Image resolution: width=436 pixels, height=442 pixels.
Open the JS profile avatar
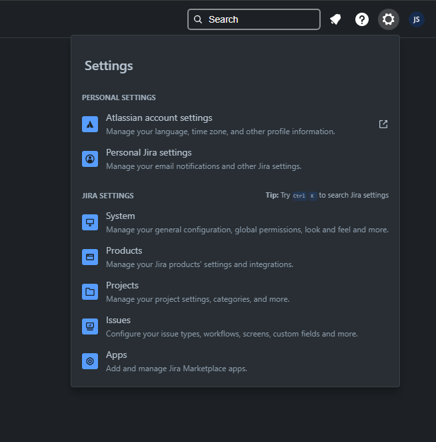click(x=416, y=19)
